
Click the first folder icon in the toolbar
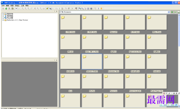pos(3,9)
